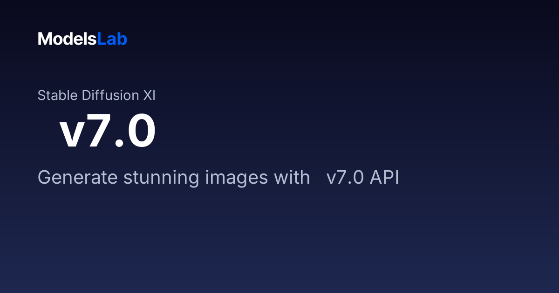Click gap between "with" and "v7.0"
559x293 pixels.
pyautogui.click(x=318, y=178)
